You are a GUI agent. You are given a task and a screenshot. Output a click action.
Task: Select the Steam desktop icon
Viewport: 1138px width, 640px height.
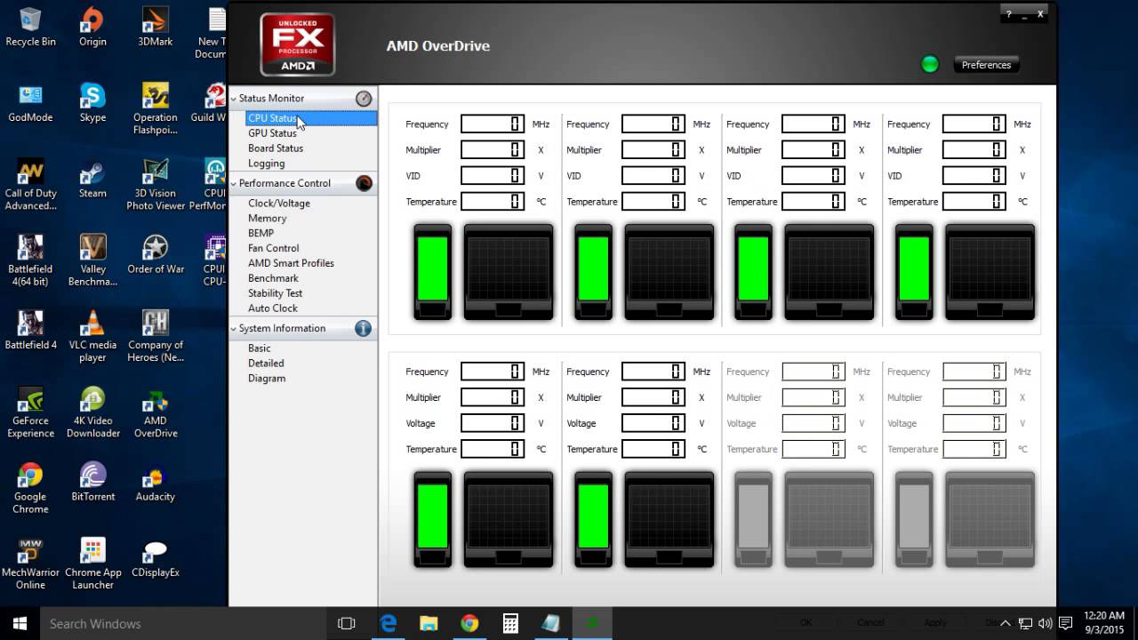(92, 179)
